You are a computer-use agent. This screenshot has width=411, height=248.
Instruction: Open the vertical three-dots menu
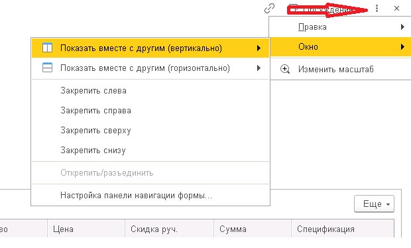pos(377,9)
